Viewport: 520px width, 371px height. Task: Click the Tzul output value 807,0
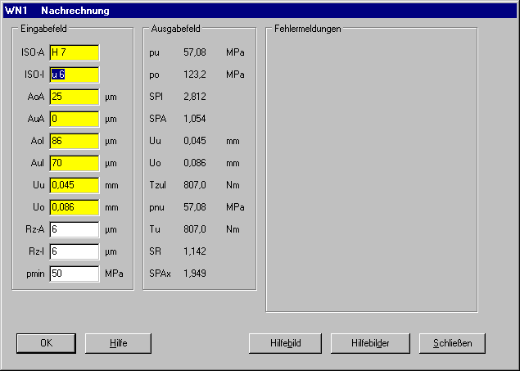click(x=193, y=185)
